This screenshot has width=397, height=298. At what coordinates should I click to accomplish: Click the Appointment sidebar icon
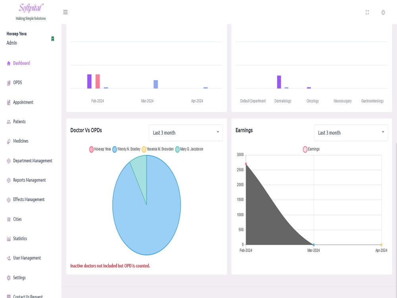[x=9, y=103]
